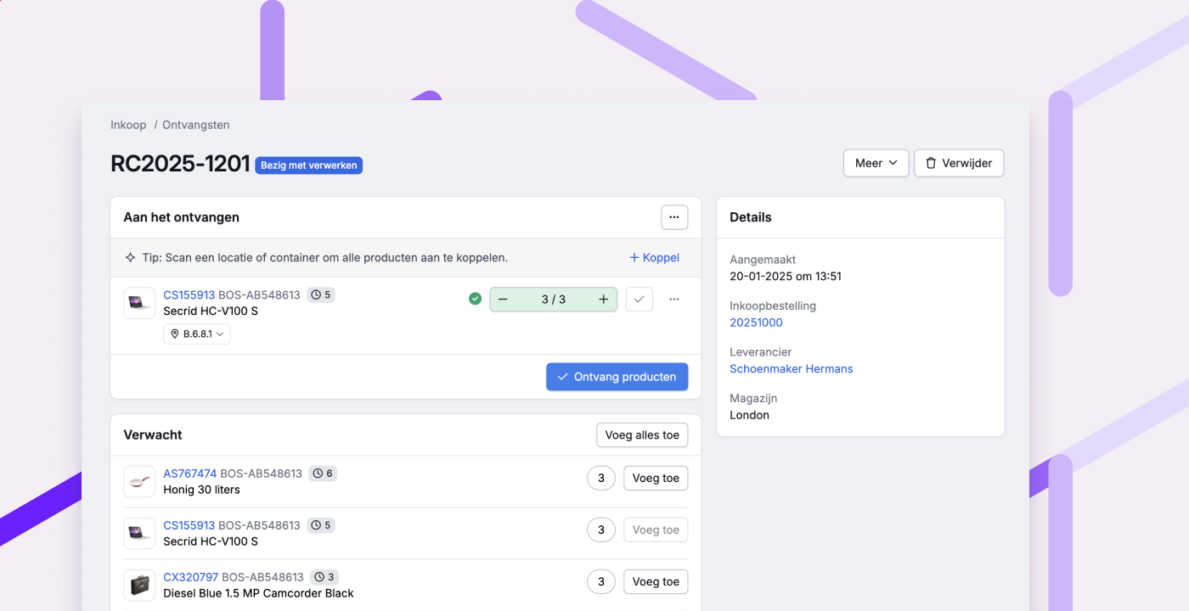Decrease quantity with the minus button
The height and width of the screenshot is (611, 1189).
[x=503, y=300]
